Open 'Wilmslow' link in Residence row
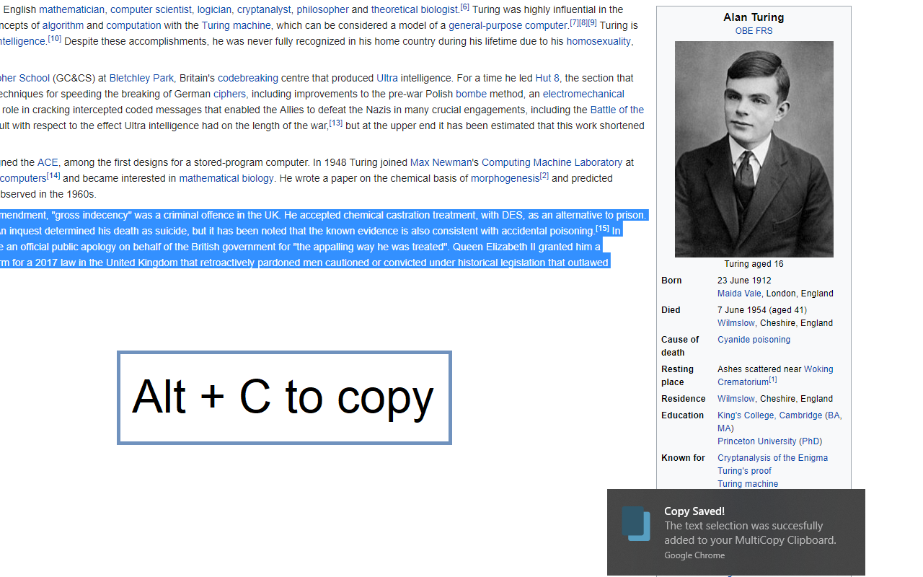The width and height of the screenshot is (923, 577). 736,399
